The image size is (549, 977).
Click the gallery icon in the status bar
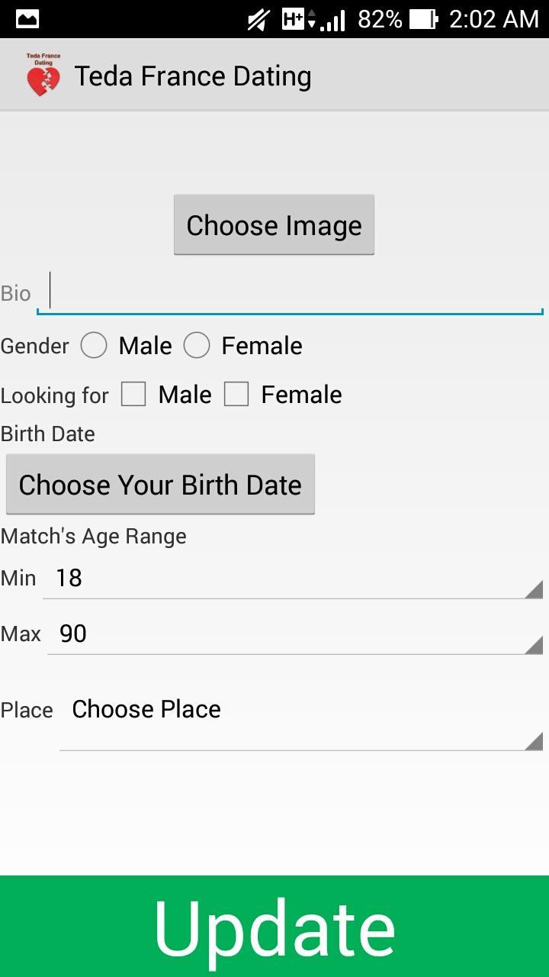[27, 18]
